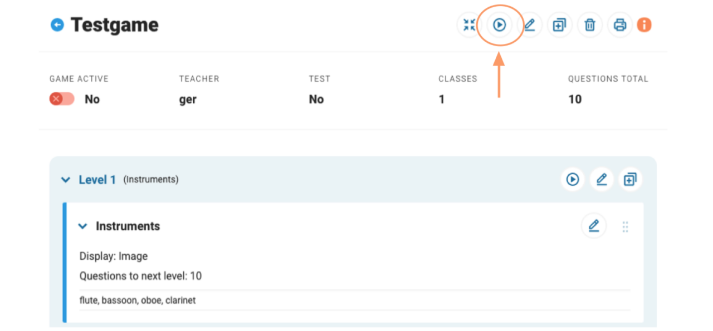Click the instrument list flute, bassoon, oboe, clarinet
Viewport: 713px width, 331px height.
click(138, 300)
